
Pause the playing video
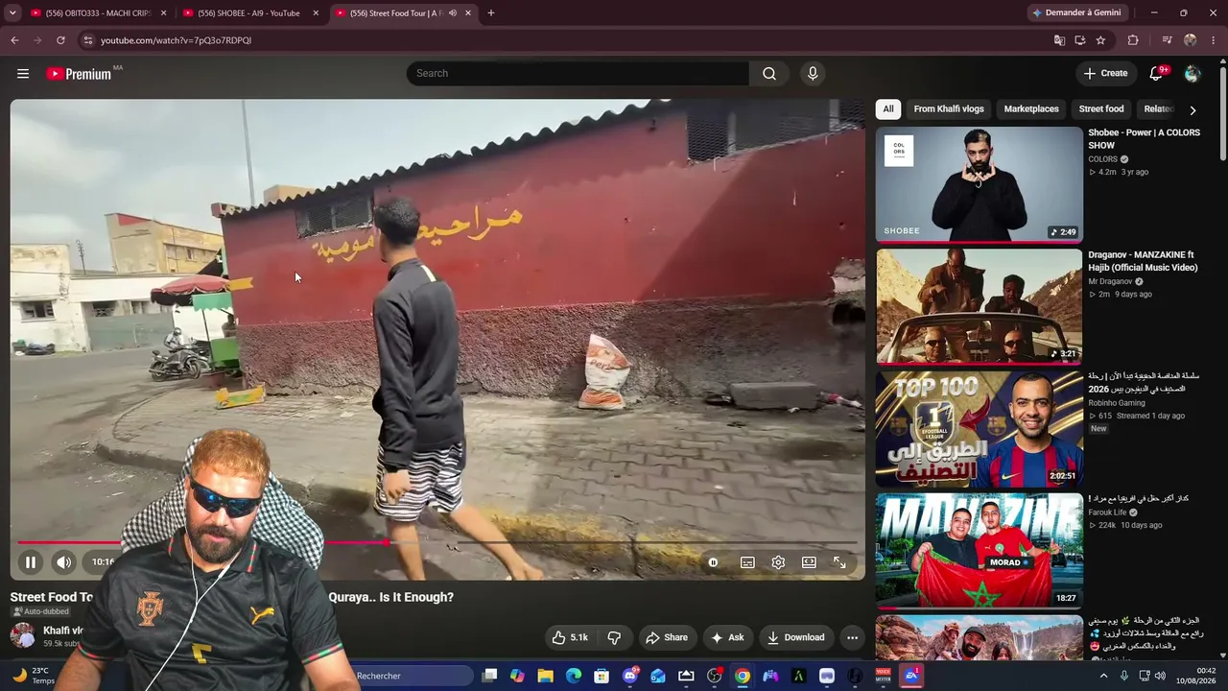point(31,562)
